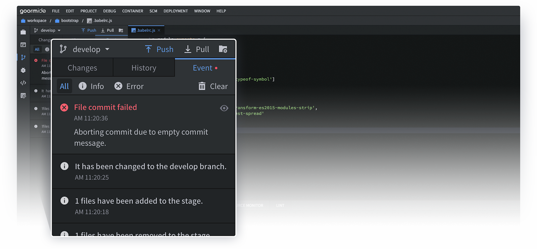Click .babelrc.js in the breadcrumb
Viewport: 537px width, 249px height.
coord(99,20)
